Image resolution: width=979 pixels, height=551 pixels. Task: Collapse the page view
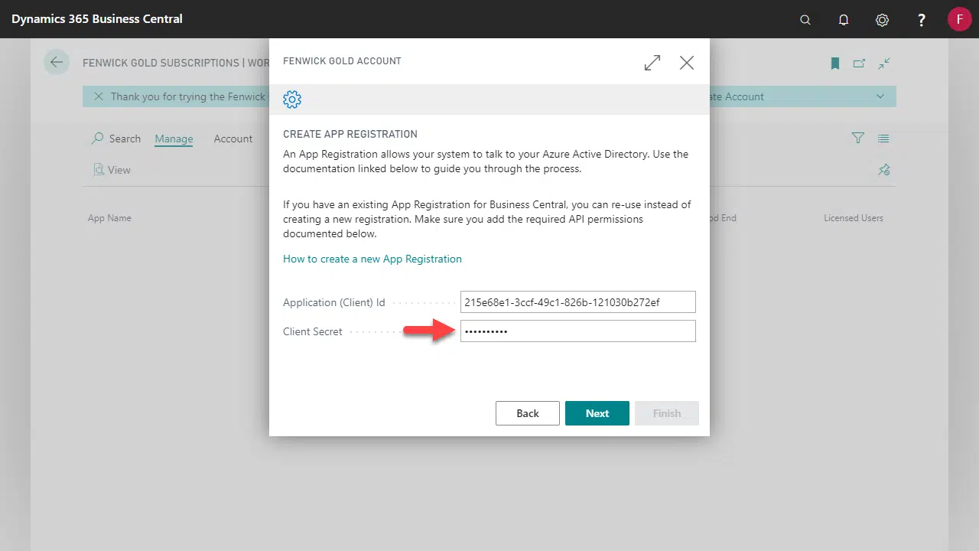click(884, 64)
